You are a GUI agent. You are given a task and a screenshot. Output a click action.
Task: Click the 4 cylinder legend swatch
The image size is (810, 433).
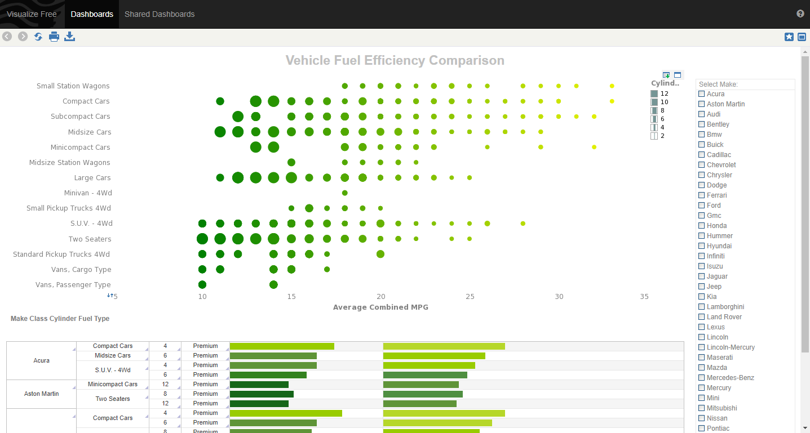(654, 128)
